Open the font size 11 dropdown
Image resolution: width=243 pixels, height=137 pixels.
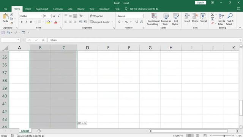point(50,16)
